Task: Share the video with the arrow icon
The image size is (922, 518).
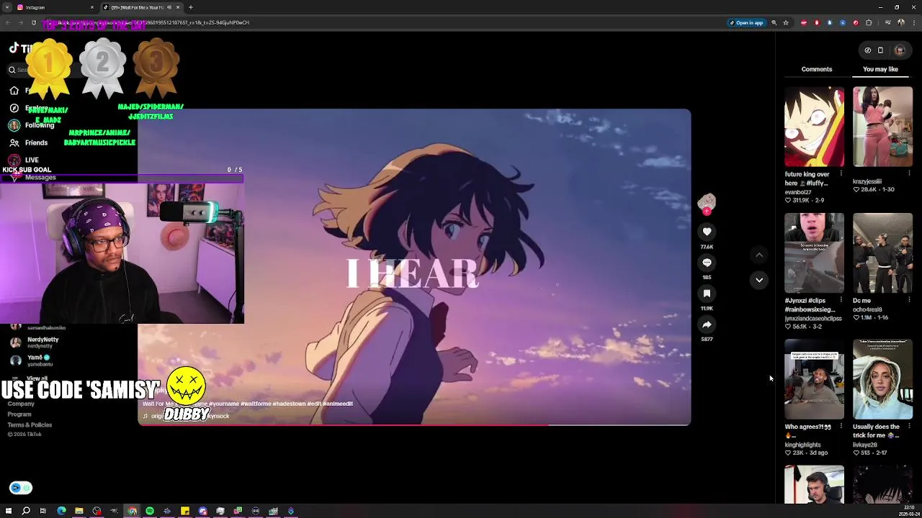Action: [707, 324]
